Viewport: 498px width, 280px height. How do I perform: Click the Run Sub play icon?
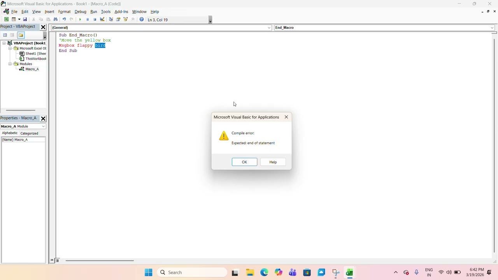pos(80,19)
